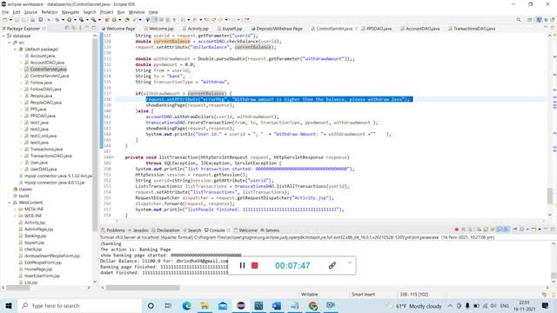
Task: Click Collapse All in the Package Explorer
Action: click(67, 28)
